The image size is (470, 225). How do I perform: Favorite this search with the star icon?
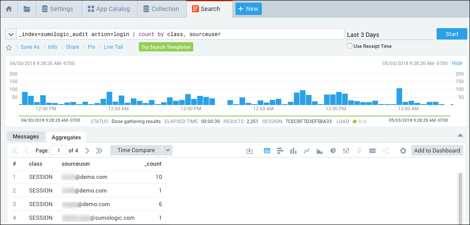point(9,47)
